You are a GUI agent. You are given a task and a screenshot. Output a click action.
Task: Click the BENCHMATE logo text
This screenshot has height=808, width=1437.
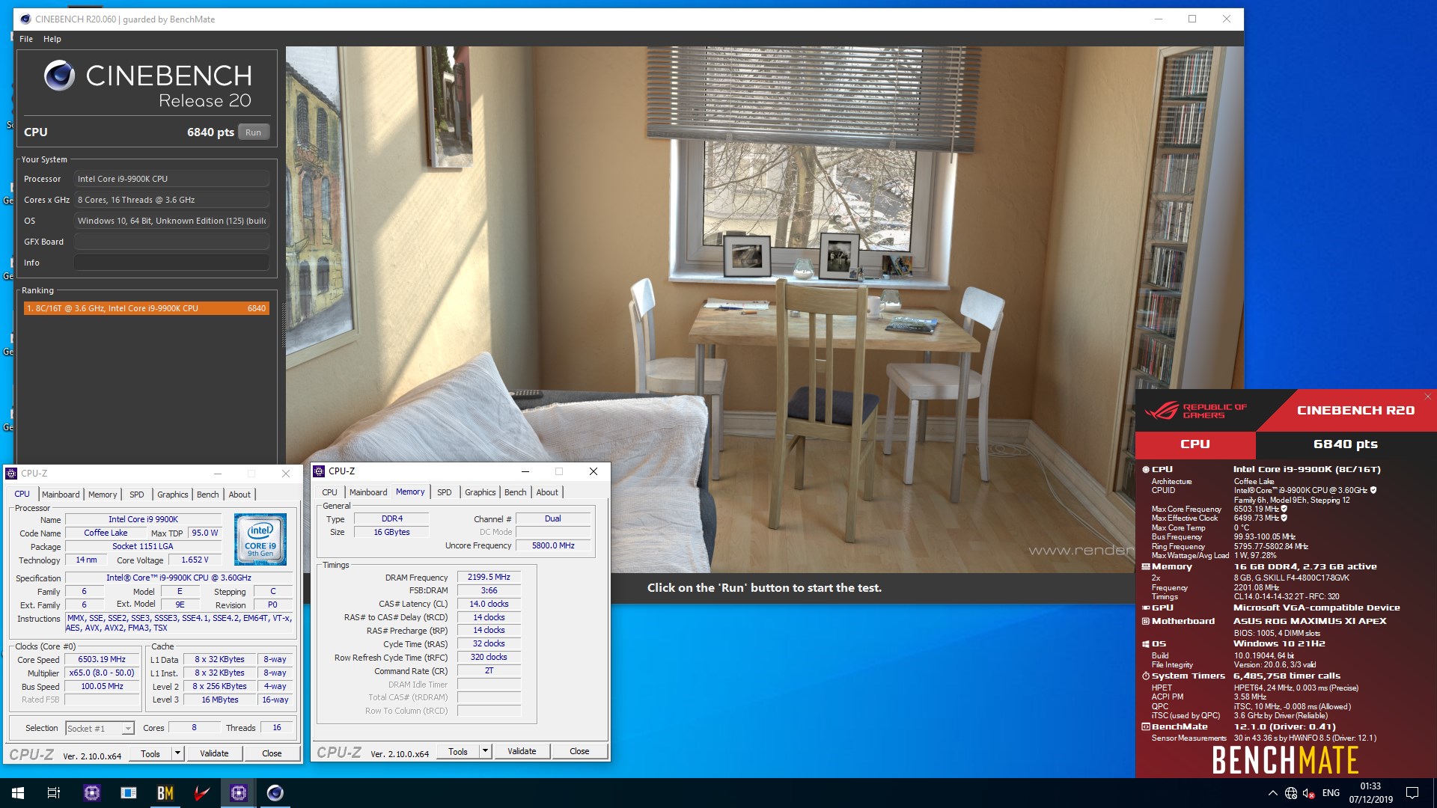[x=1285, y=760]
